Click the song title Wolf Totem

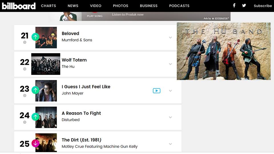point(74,60)
